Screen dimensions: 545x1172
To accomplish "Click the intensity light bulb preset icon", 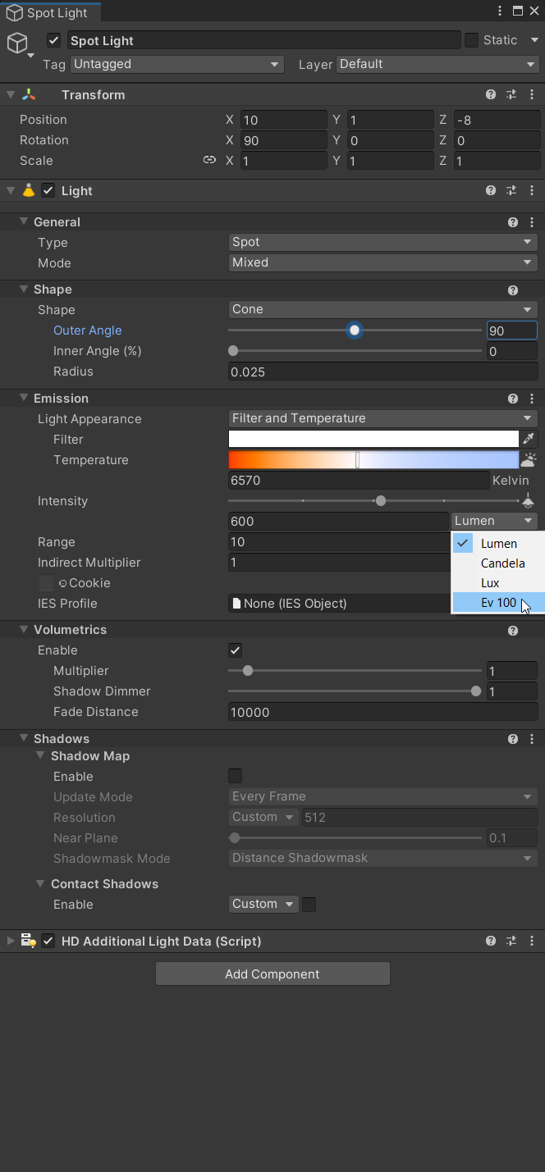I will 529,501.
